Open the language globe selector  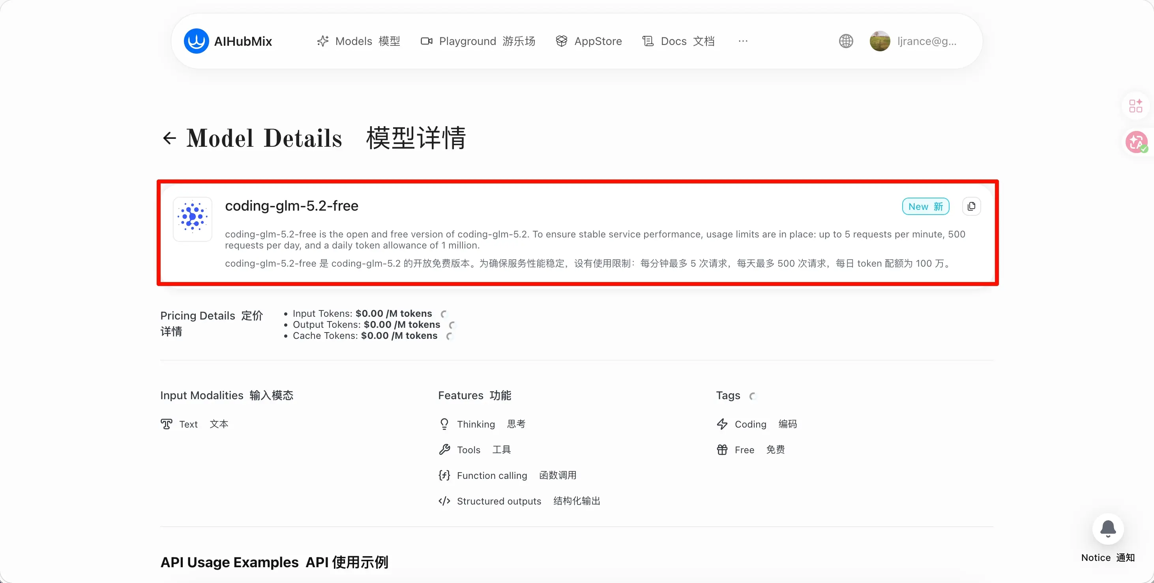pyautogui.click(x=846, y=41)
